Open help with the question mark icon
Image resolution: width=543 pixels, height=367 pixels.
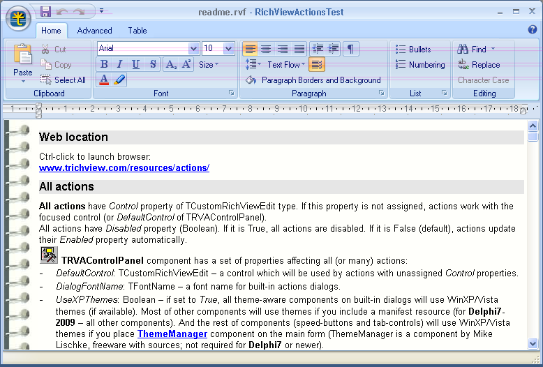(x=533, y=30)
